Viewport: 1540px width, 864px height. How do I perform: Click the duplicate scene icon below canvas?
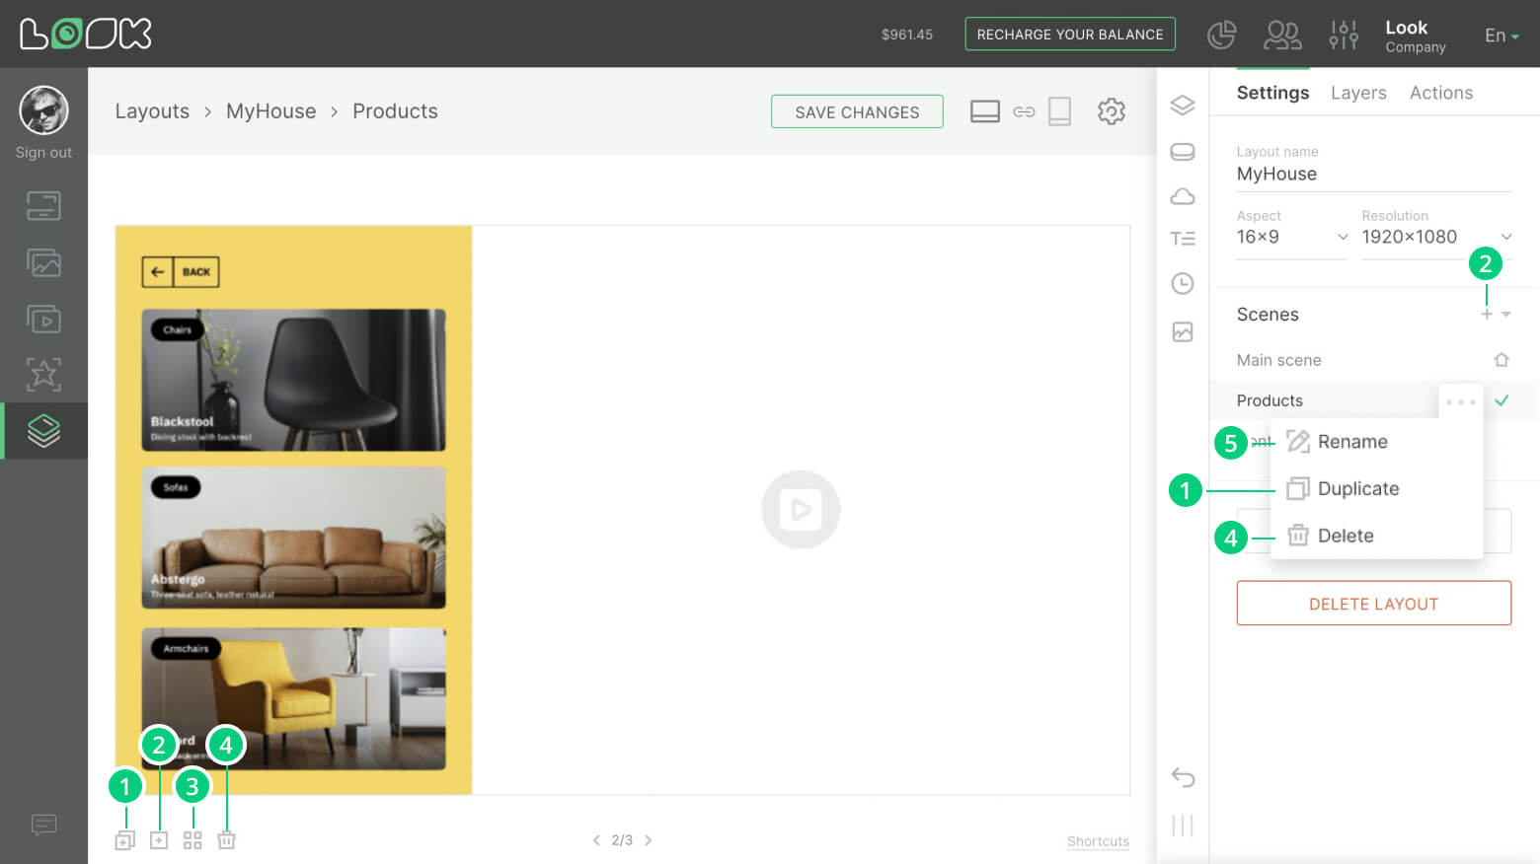tap(125, 840)
